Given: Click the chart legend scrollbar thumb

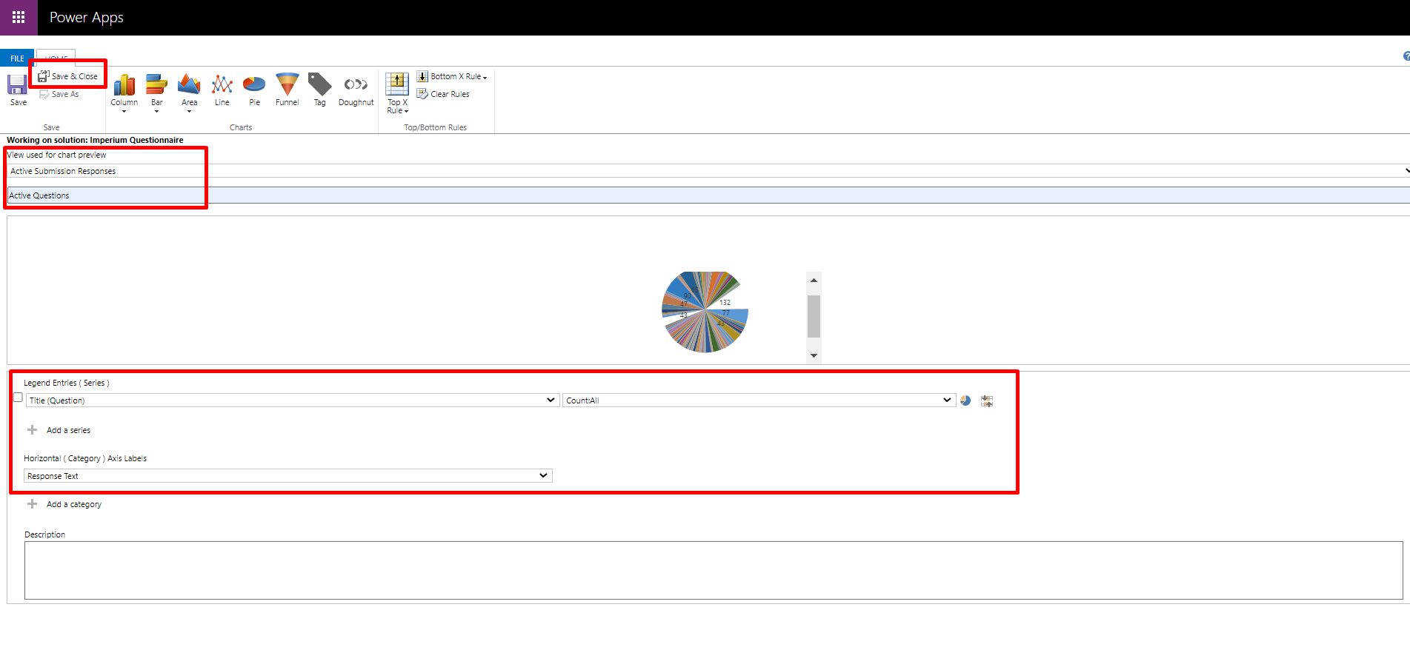Looking at the screenshot, I should 814,316.
